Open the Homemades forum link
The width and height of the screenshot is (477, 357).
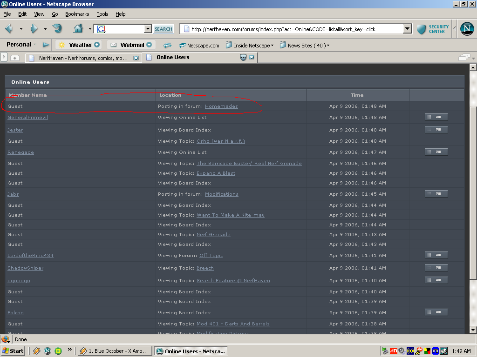[221, 106]
